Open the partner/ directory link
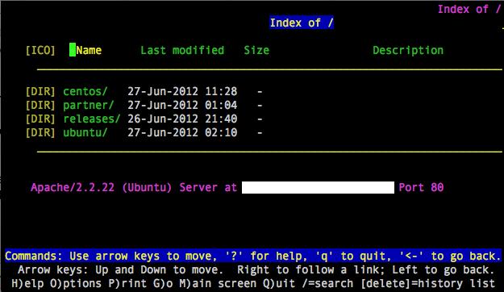The image size is (504, 292). point(89,105)
